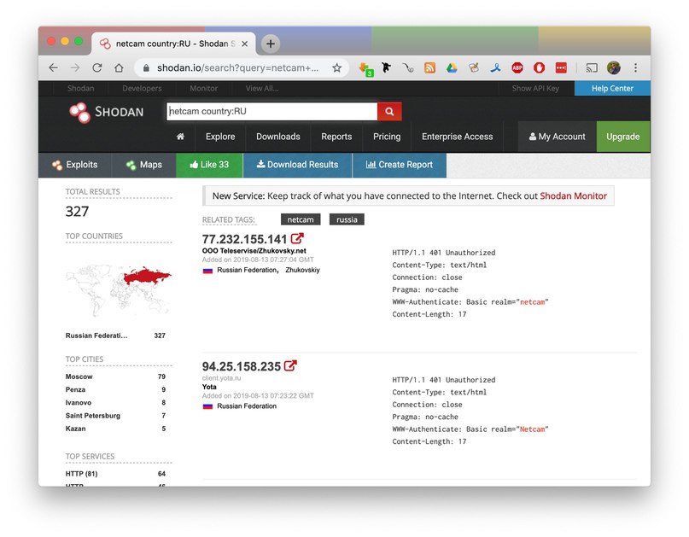The height and width of the screenshot is (537, 689).
Task: Click the Shodan logo
Action: pyautogui.click(x=107, y=112)
